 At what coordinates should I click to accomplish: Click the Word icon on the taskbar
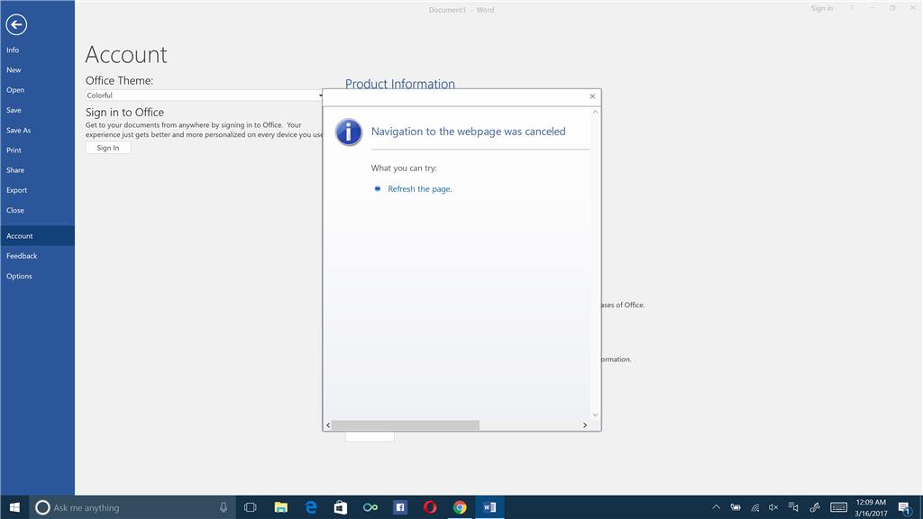489,507
